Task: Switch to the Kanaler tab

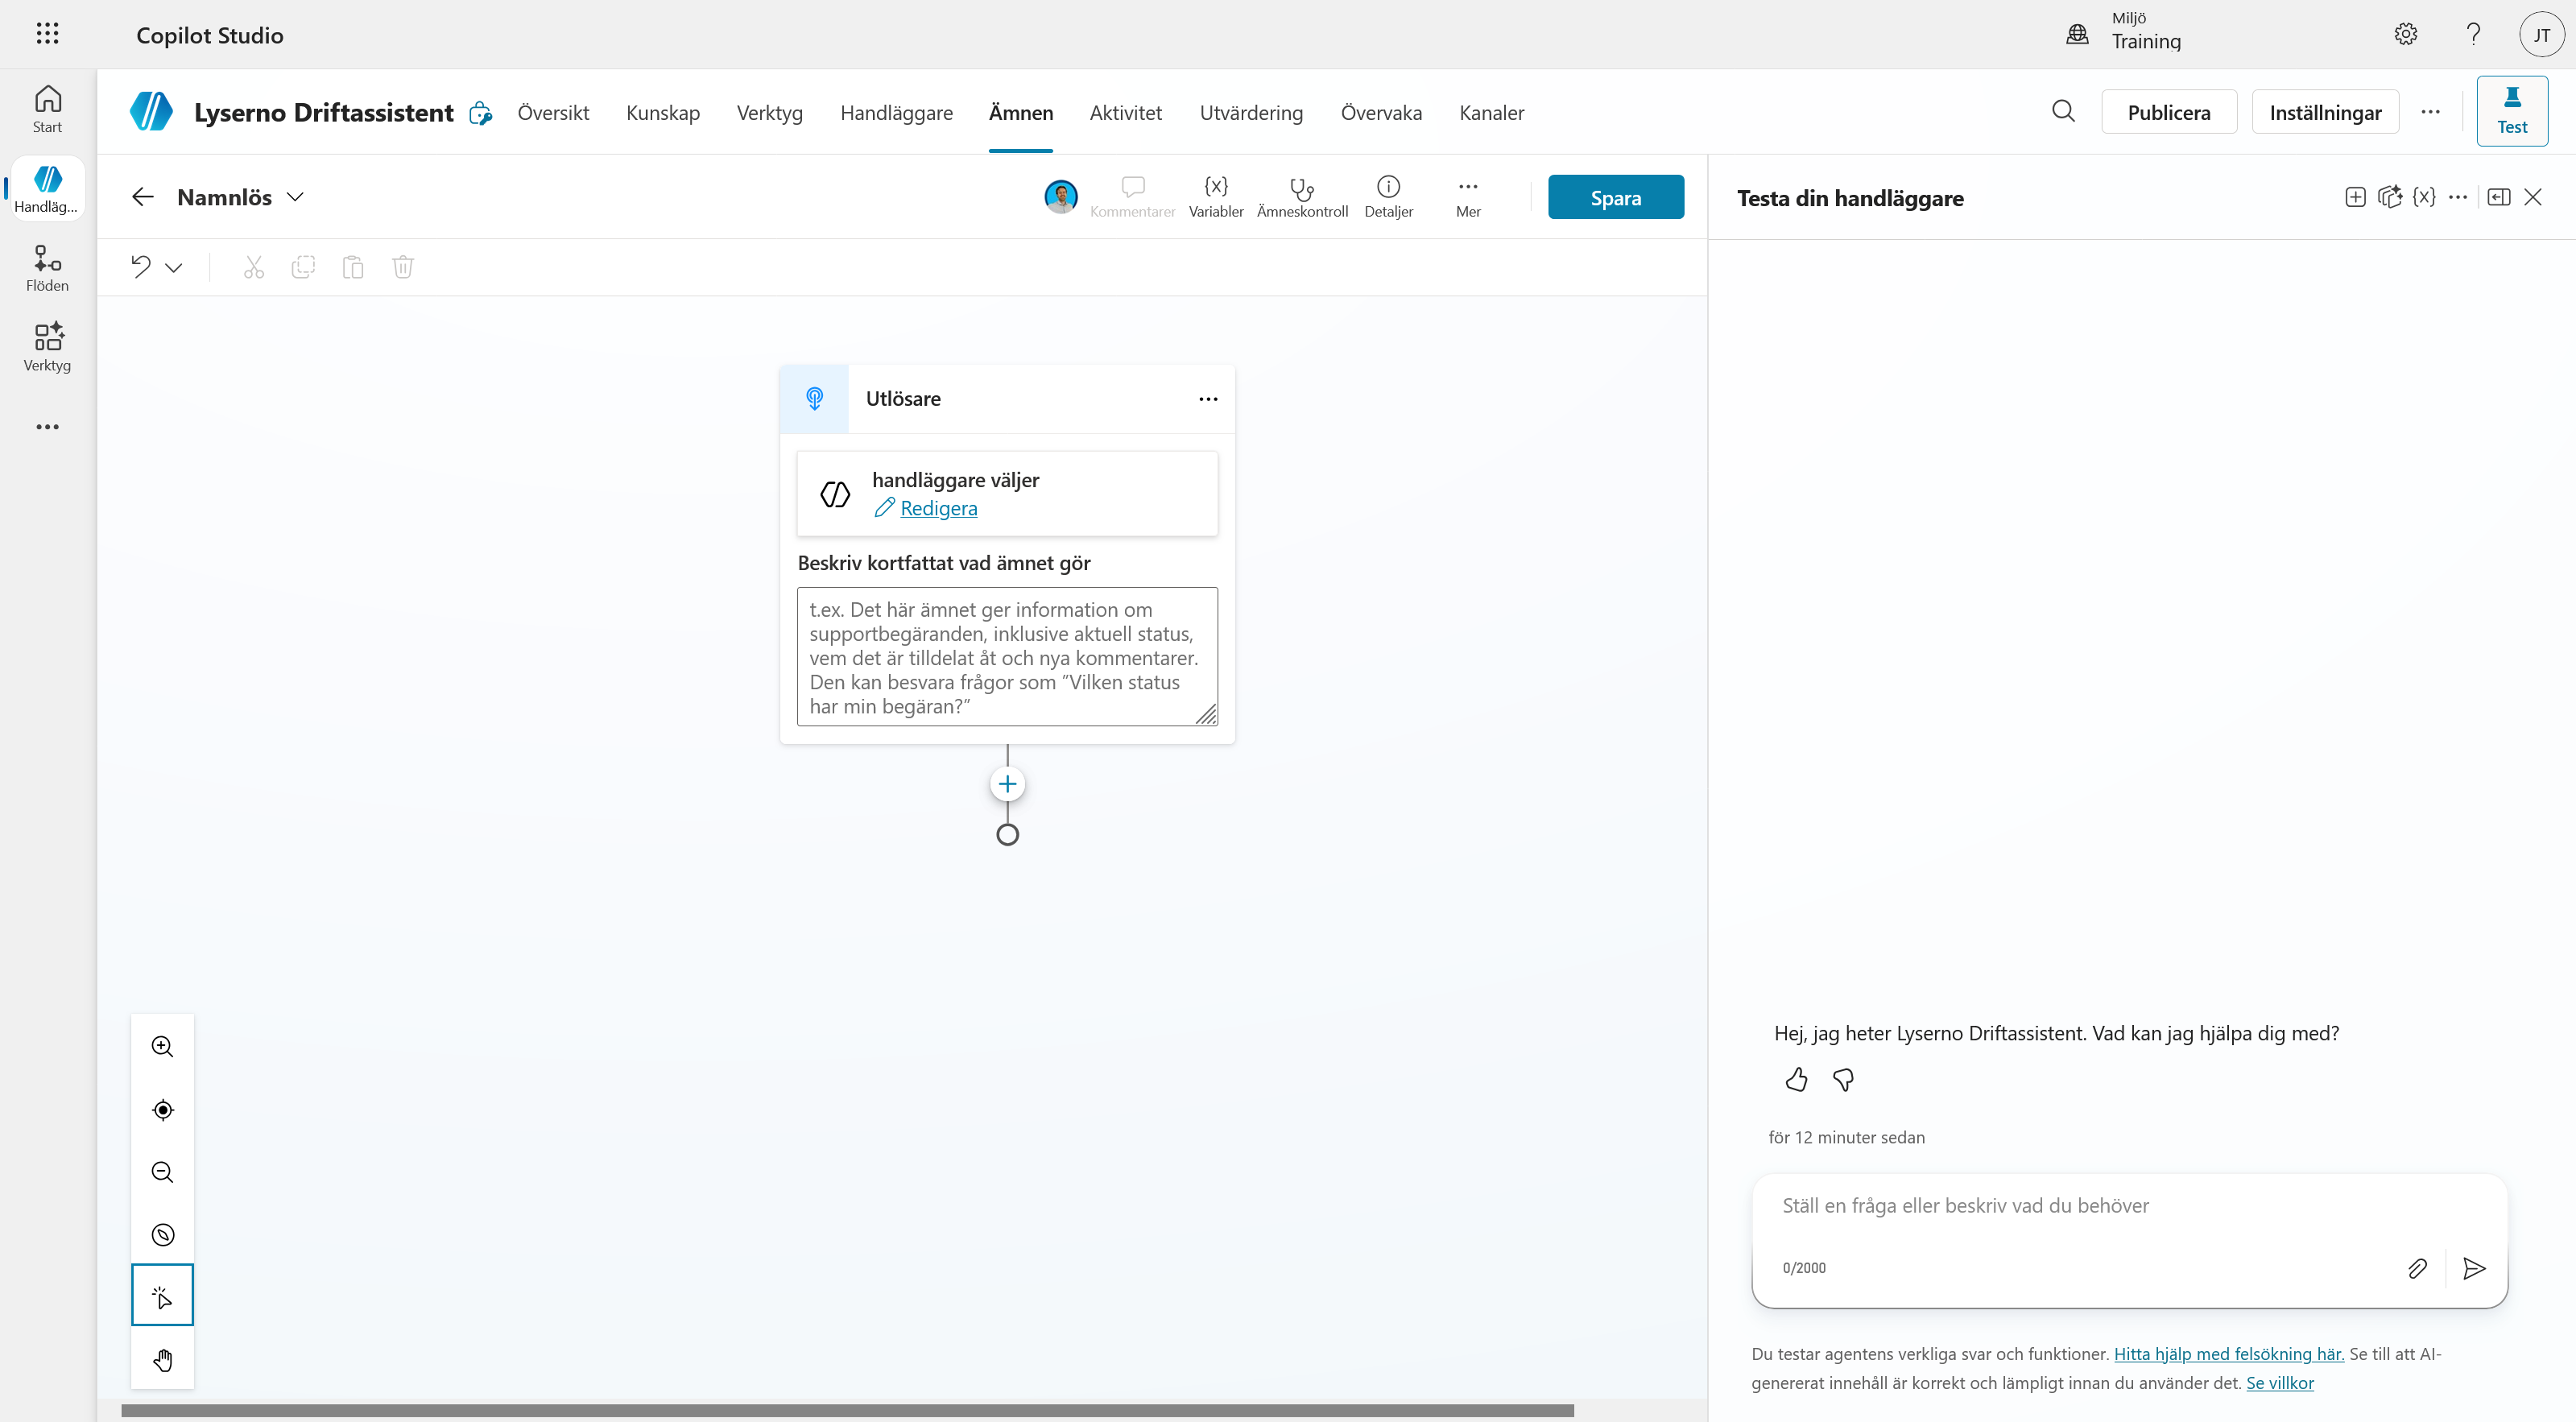Action: pos(1491,112)
